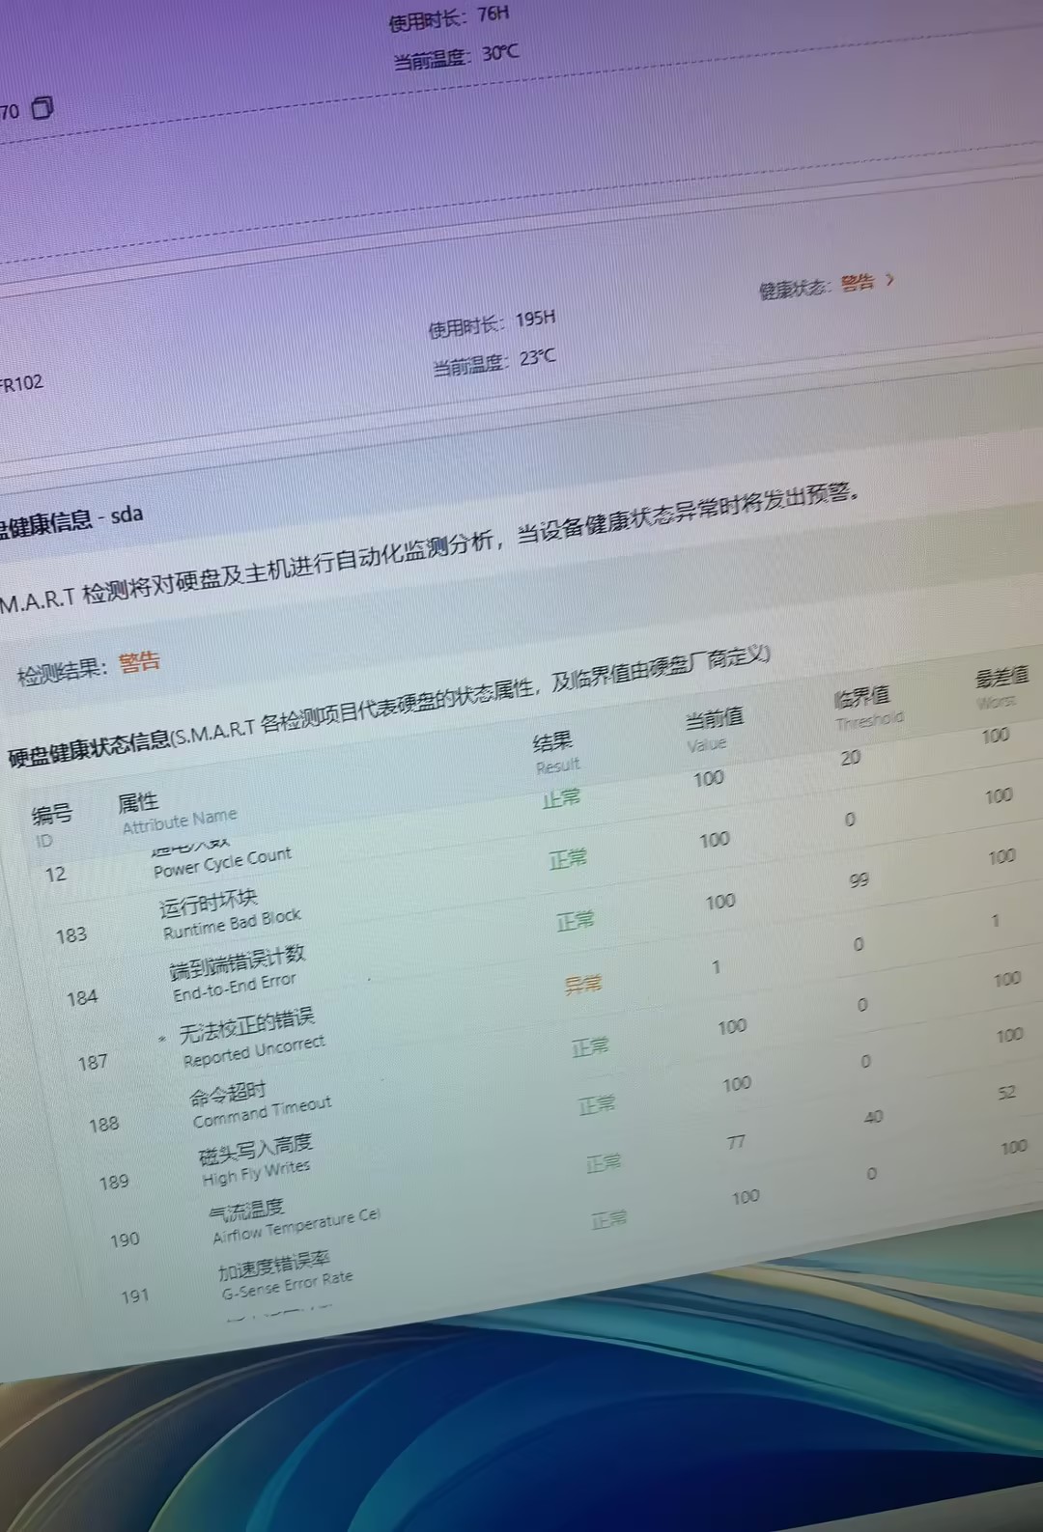Click ID number 190
1043x1532 pixels.
pyautogui.click(x=125, y=1240)
